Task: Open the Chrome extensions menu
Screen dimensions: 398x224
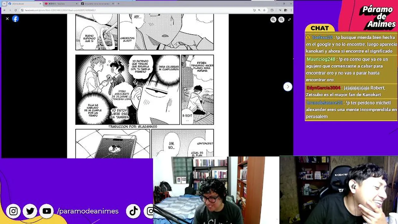Action: click(x=272, y=10)
